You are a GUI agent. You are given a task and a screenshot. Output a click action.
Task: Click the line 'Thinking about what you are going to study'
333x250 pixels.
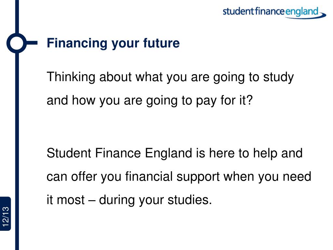click(x=170, y=77)
